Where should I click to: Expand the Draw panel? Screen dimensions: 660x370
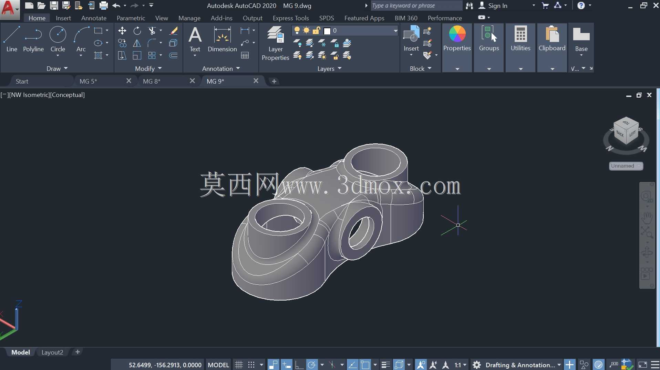click(x=57, y=68)
